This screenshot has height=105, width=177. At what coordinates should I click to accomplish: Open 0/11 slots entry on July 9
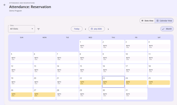(x=113, y=58)
